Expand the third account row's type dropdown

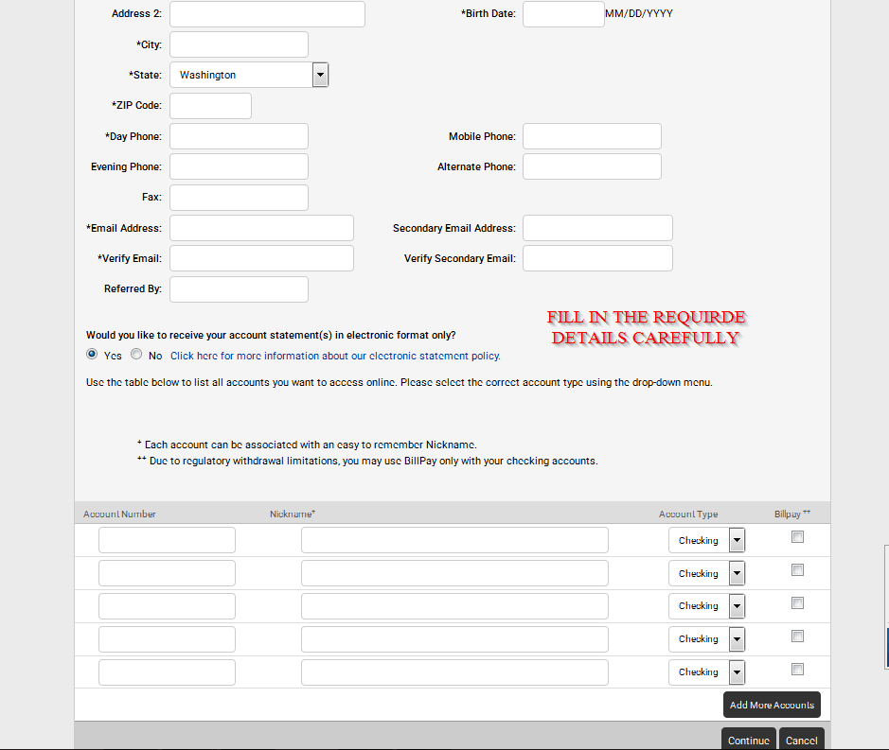click(x=736, y=605)
